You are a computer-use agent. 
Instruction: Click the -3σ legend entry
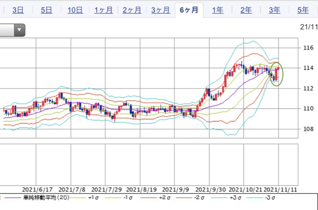(x=270, y=197)
